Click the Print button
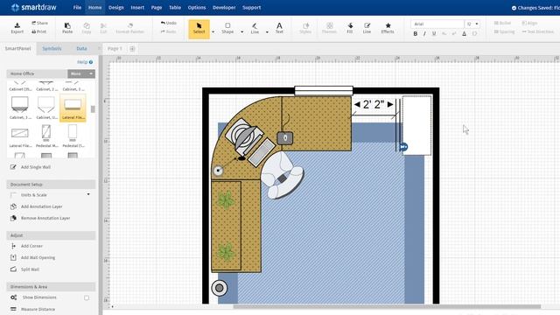 [x=38, y=31]
